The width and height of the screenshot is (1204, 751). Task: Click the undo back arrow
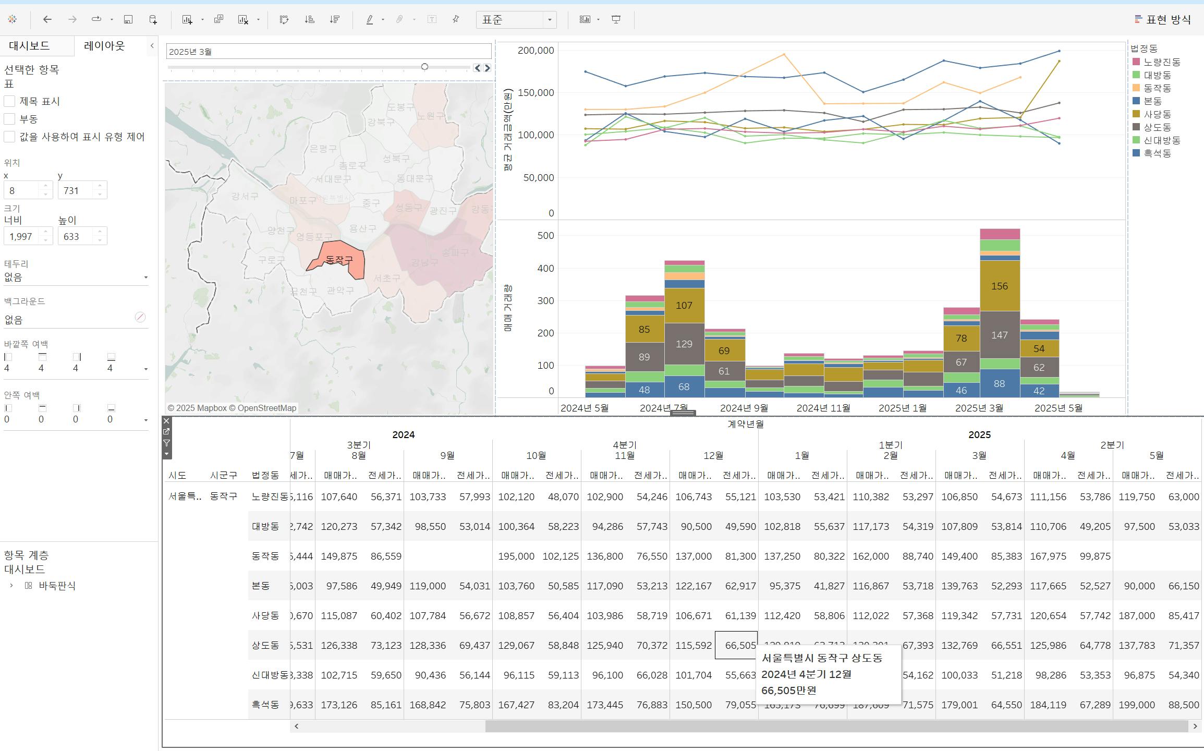point(47,19)
